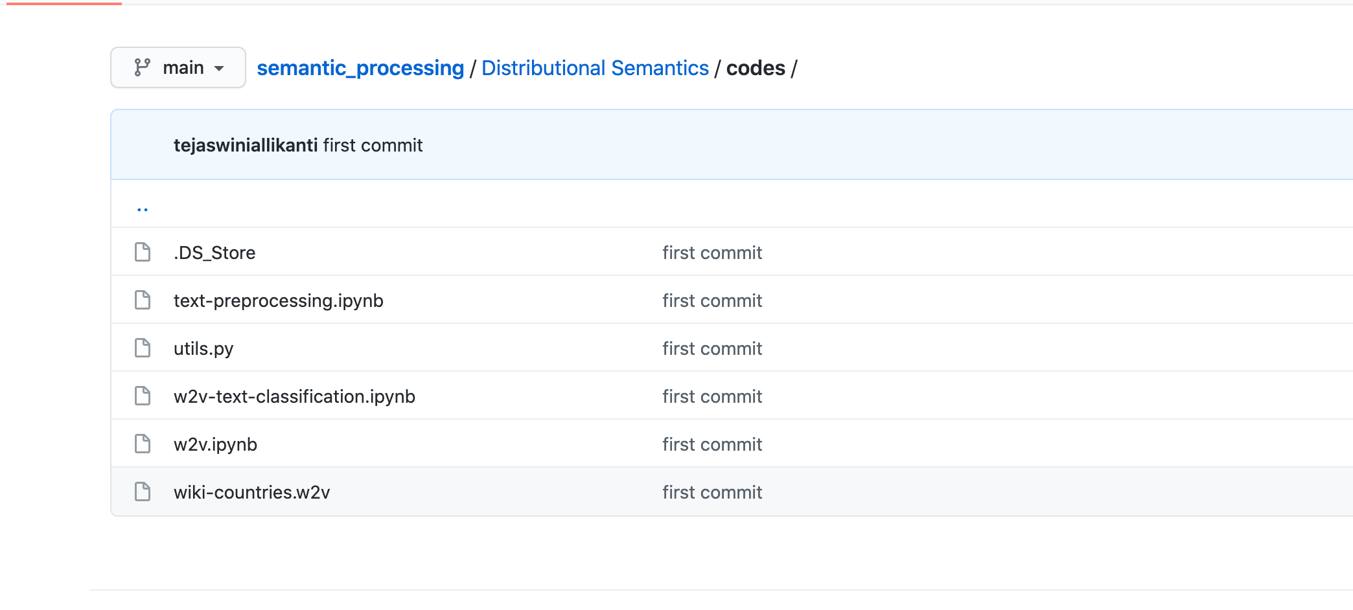Go up to parent directory

pyautogui.click(x=143, y=209)
